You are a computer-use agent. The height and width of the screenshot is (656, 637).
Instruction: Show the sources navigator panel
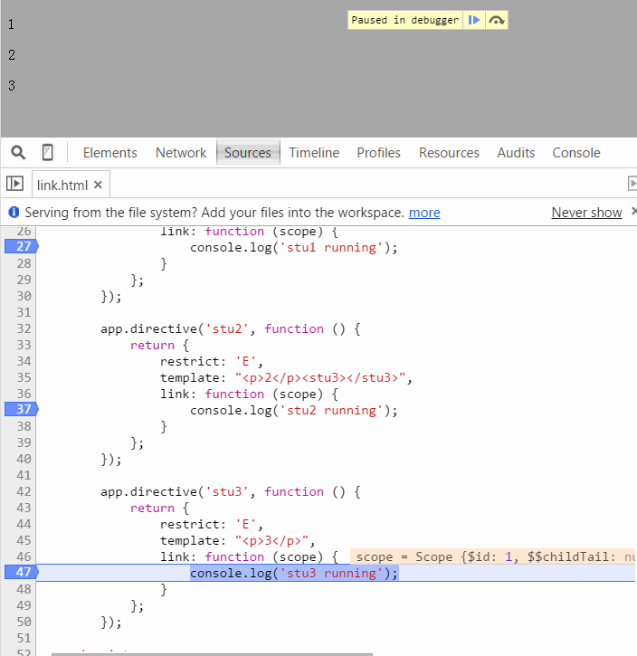14,184
